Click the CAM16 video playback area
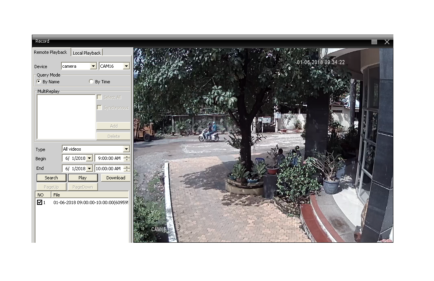The height and width of the screenshot is (281, 434). (263, 145)
